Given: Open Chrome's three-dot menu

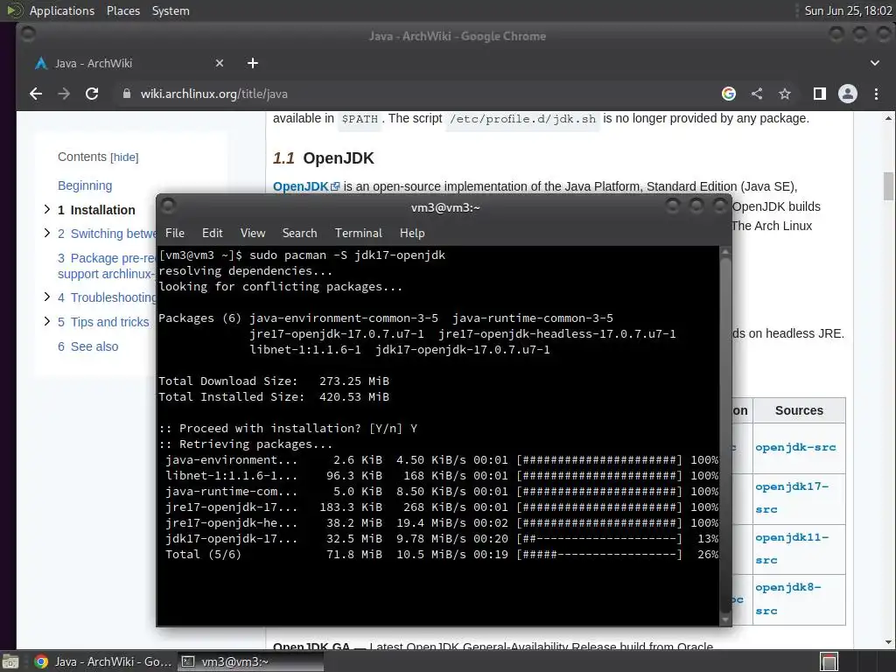Looking at the screenshot, I should point(876,94).
